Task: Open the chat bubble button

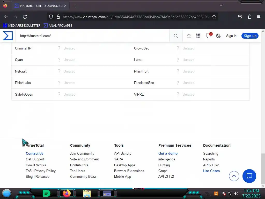Action: tap(249, 176)
